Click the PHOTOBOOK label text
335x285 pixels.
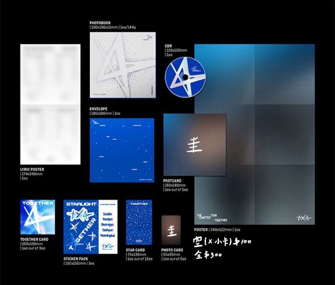click(100, 23)
